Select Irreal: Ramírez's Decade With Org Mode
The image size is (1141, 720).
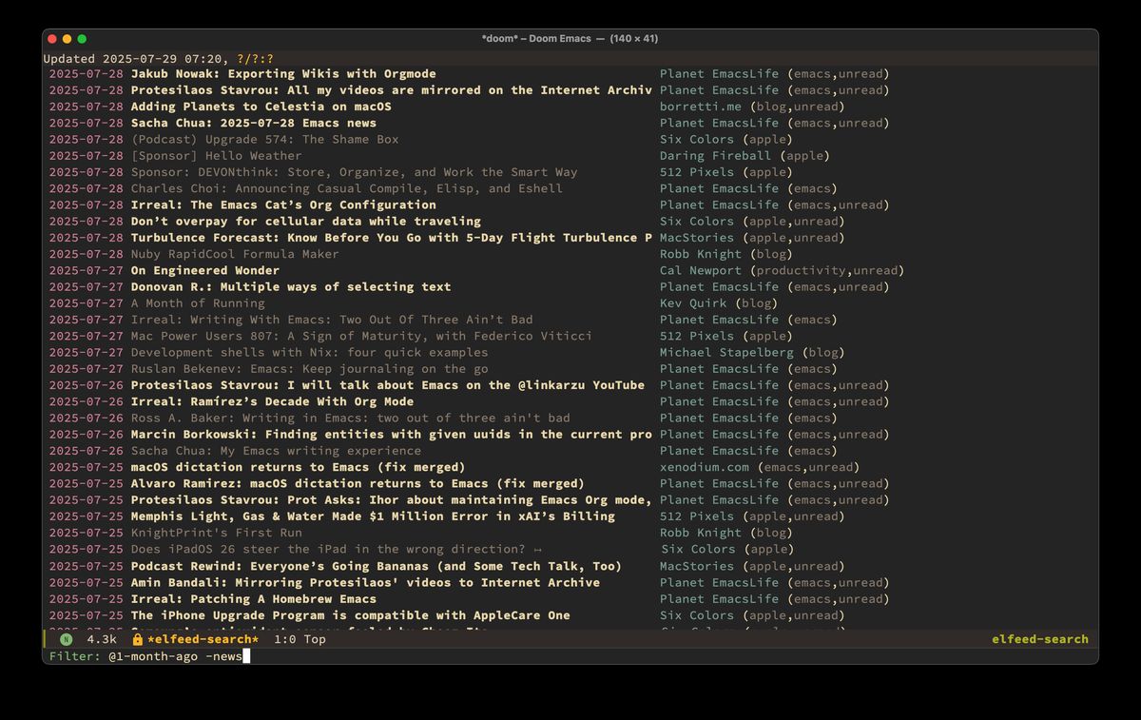272,401
